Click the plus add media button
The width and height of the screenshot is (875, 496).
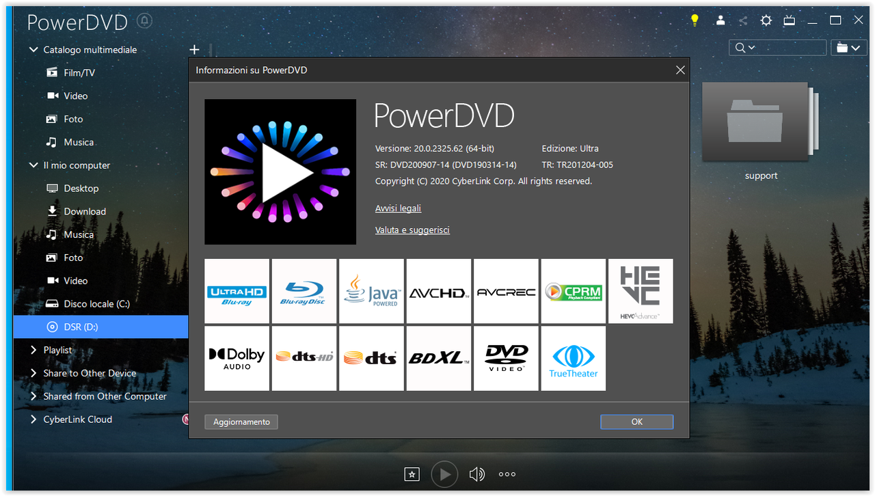[x=194, y=49]
